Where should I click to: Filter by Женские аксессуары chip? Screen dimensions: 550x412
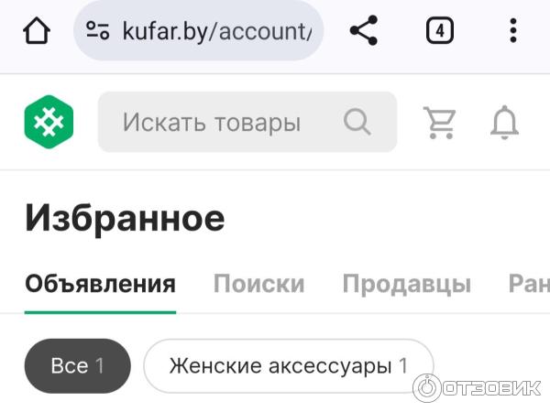(x=289, y=365)
